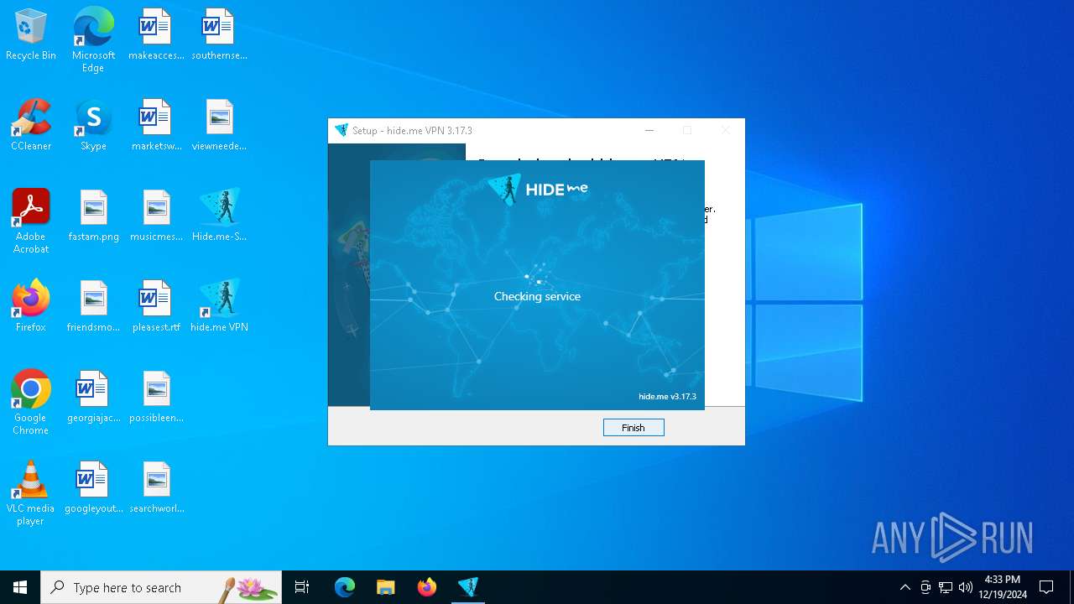The image size is (1074, 604).
Task: Open Adobe Acrobat desktop shortcut
Action: [x=31, y=221]
